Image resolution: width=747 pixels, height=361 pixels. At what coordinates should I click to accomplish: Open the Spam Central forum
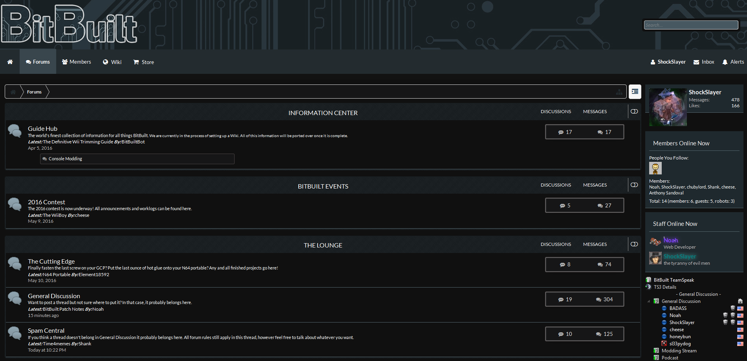tap(46, 330)
